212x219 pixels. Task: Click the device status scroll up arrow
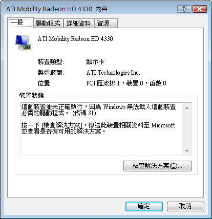(x=187, y=108)
